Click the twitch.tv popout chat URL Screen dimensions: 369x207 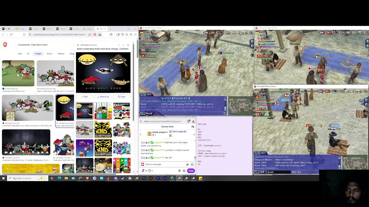click(x=163, y=121)
